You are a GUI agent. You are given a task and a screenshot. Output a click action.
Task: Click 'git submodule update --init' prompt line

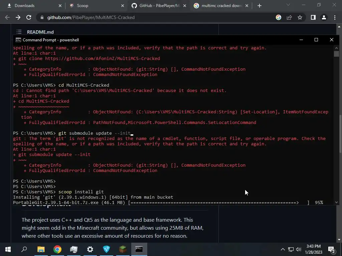coord(72,133)
